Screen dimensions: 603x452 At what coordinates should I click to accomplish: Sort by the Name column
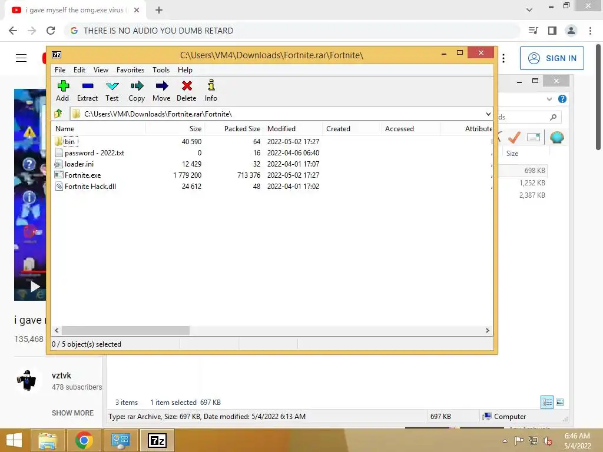click(99, 129)
